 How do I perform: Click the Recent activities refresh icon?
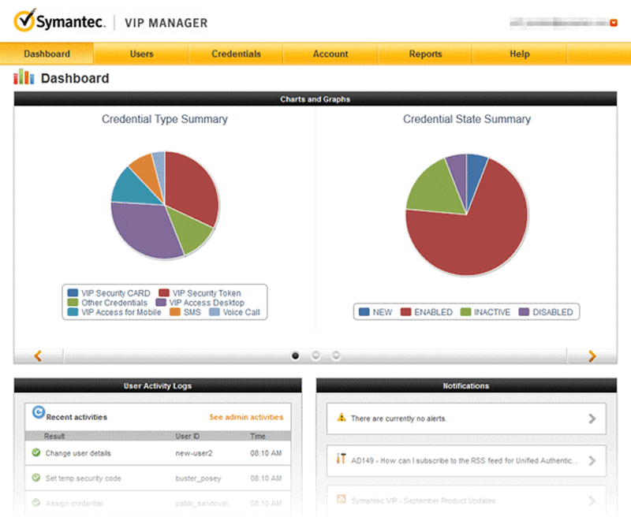[x=38, y=411]
